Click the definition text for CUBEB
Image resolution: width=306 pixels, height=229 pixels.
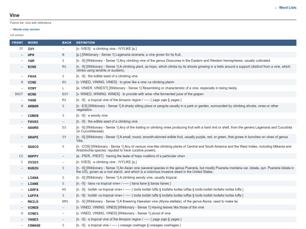click(92, 115)
